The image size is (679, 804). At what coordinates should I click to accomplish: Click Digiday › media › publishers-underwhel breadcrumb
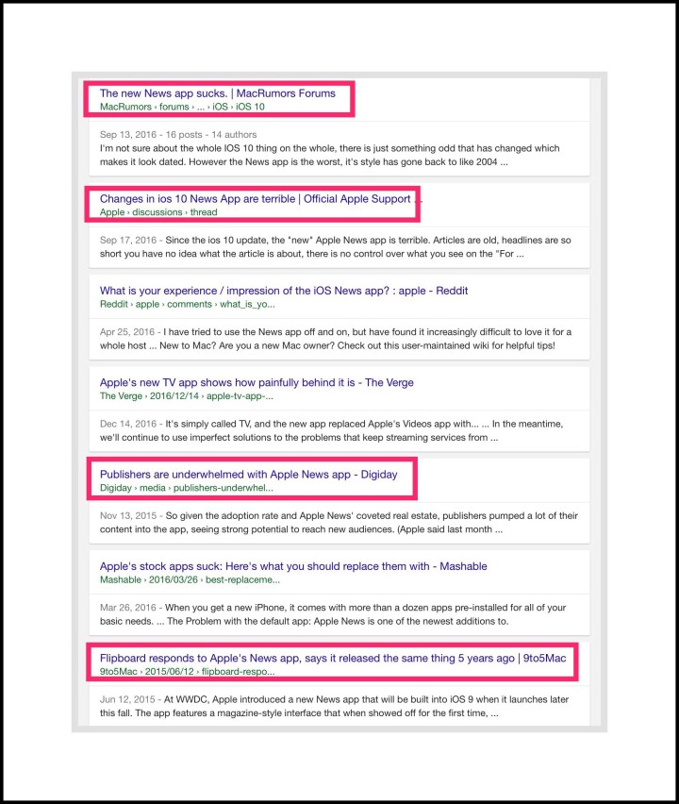point(187,488)
